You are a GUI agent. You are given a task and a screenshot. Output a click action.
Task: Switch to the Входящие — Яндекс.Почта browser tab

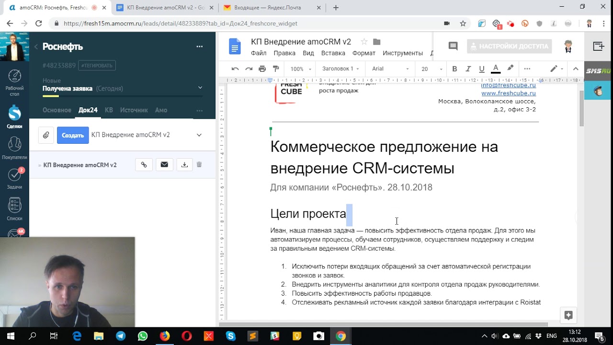click(x=272, y=8)
